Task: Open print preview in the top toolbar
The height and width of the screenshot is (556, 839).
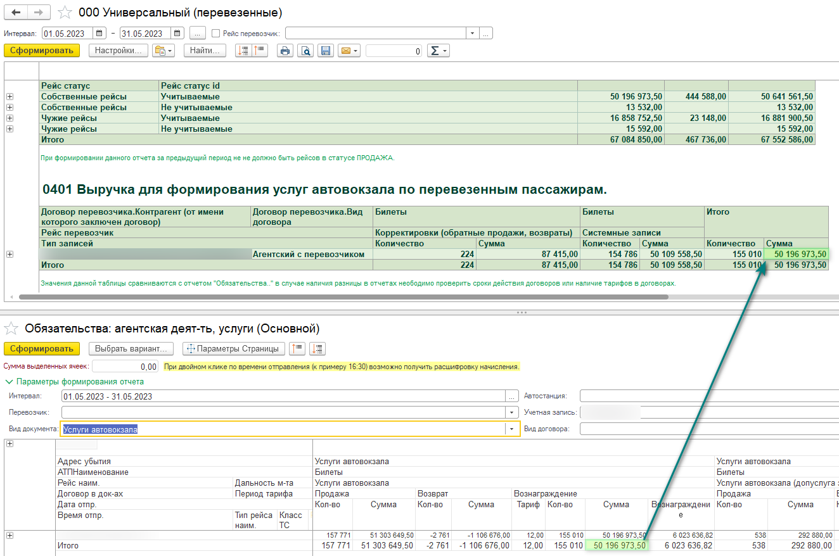Action: [x=305, y=51]
